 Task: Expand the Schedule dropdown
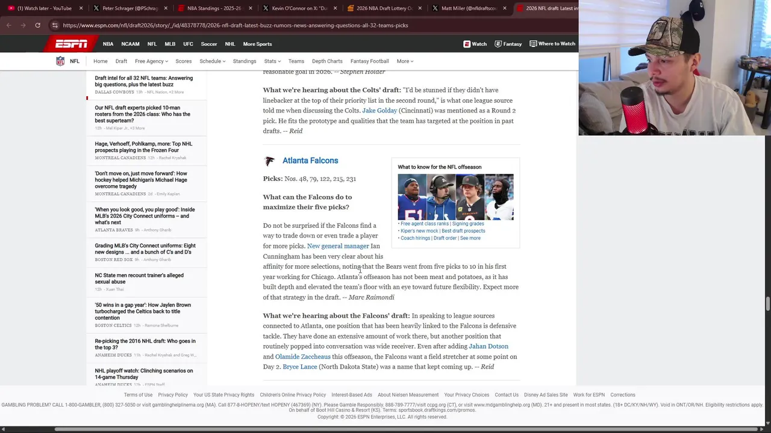click(212, 61)
